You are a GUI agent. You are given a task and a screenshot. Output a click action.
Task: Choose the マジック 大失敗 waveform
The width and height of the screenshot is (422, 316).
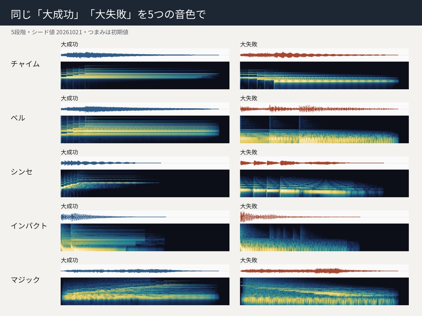coord(324,271)
